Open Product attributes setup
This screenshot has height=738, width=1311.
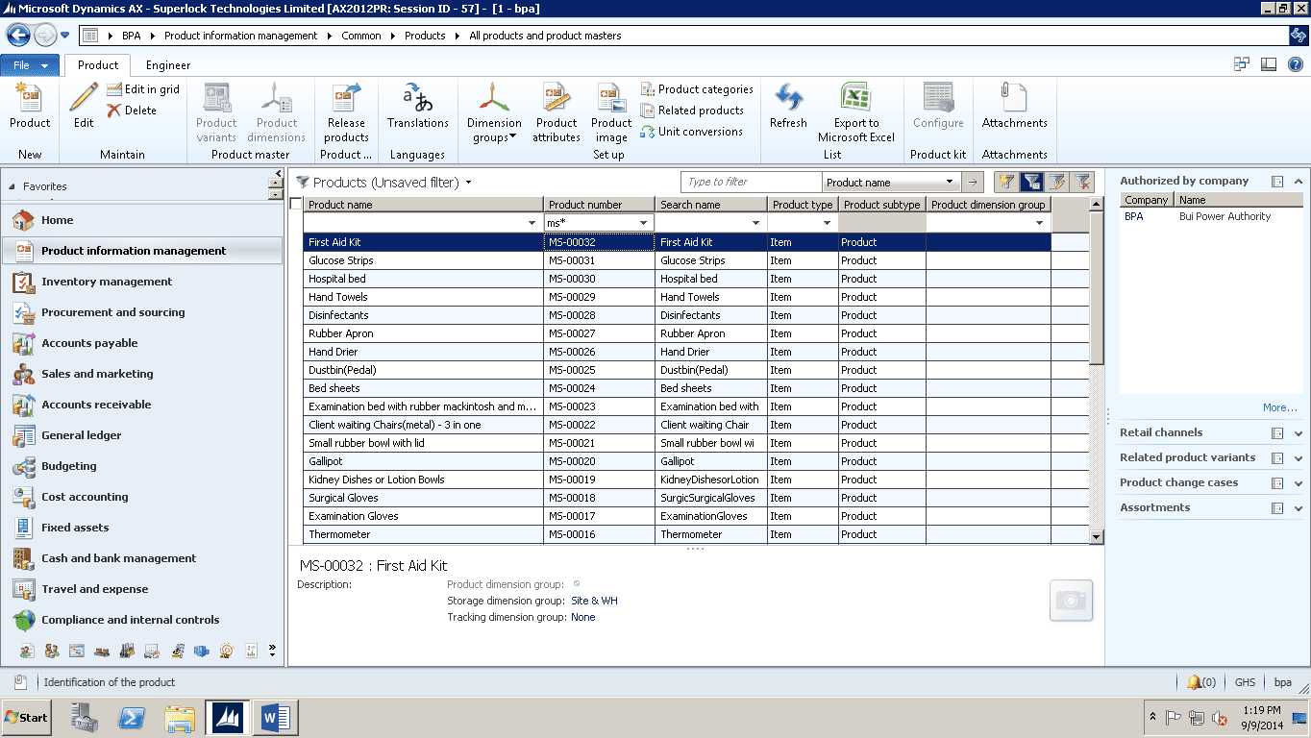click(557, 101)
